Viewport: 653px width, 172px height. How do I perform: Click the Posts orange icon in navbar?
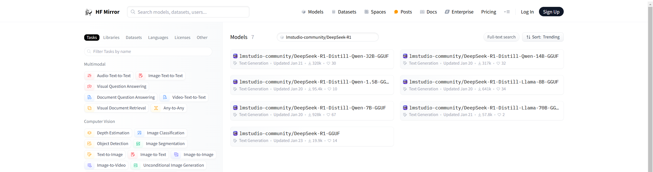[x=396, y=12]
